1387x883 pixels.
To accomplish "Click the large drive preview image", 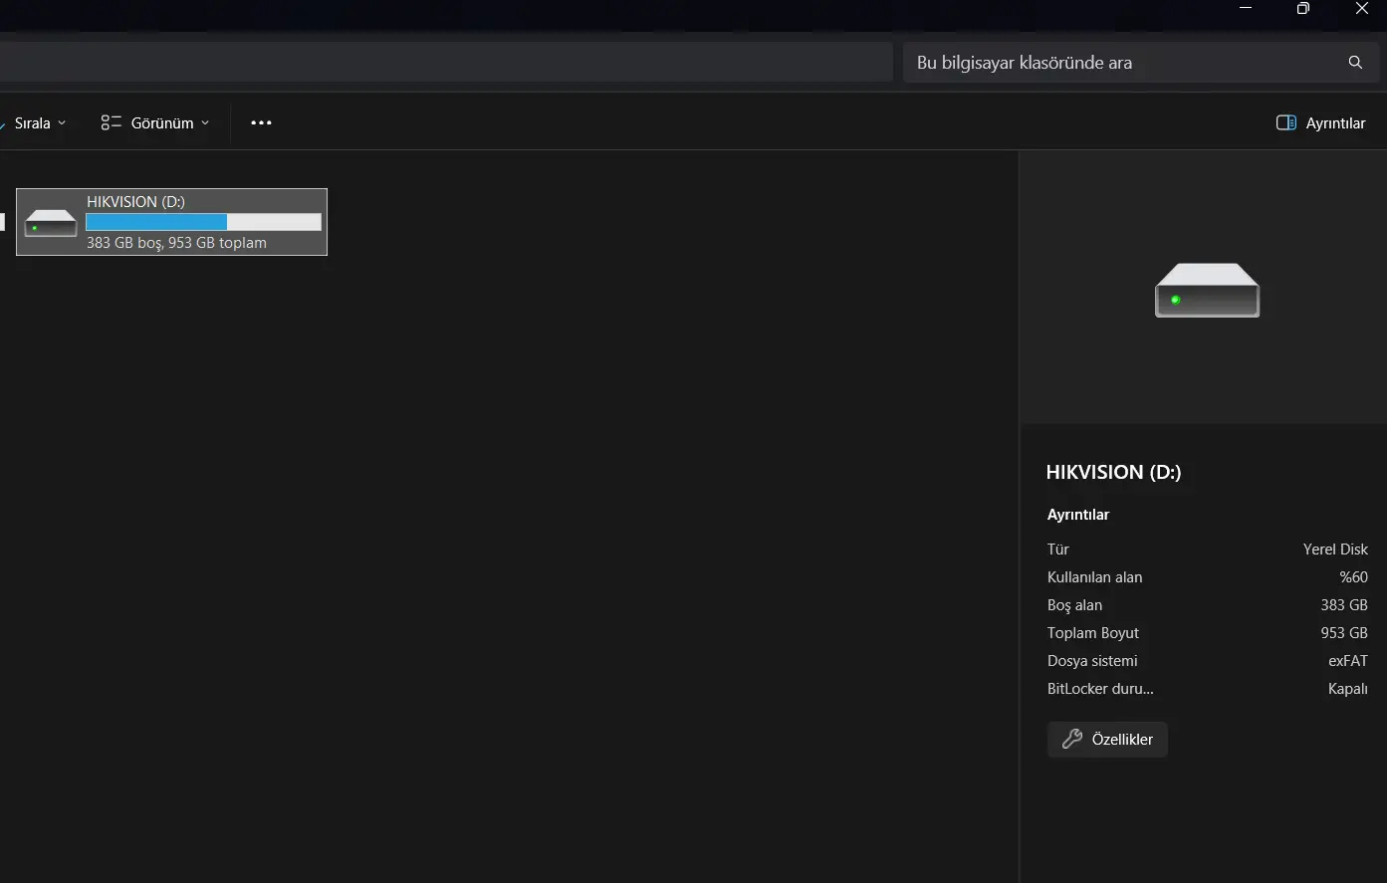I will (1207, 291).
